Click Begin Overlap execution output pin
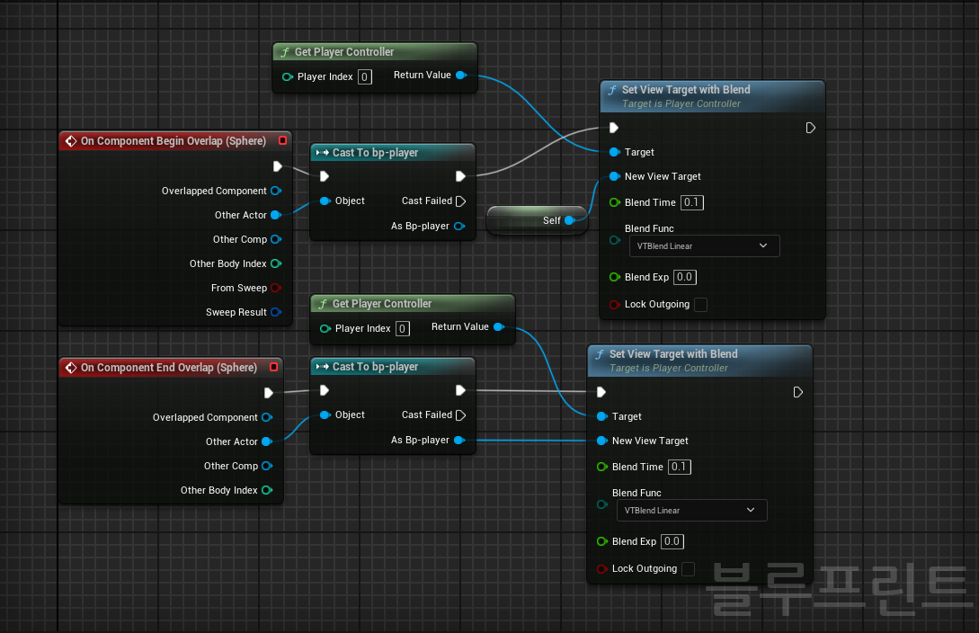This screenshot has width=979, height=633. point(278,166)
